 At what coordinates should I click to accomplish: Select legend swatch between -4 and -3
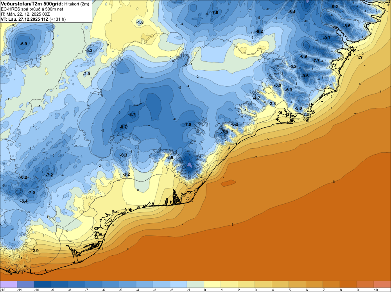pos(144,284)
